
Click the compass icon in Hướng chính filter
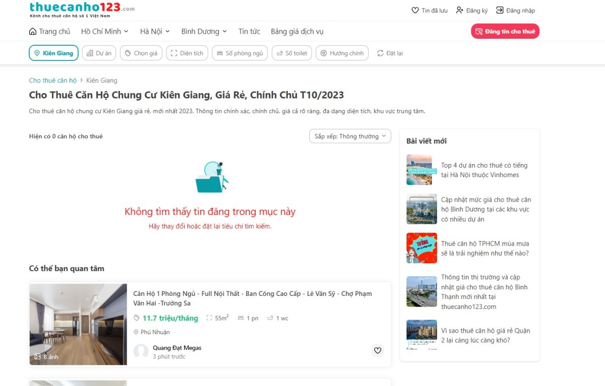[324, 53]
